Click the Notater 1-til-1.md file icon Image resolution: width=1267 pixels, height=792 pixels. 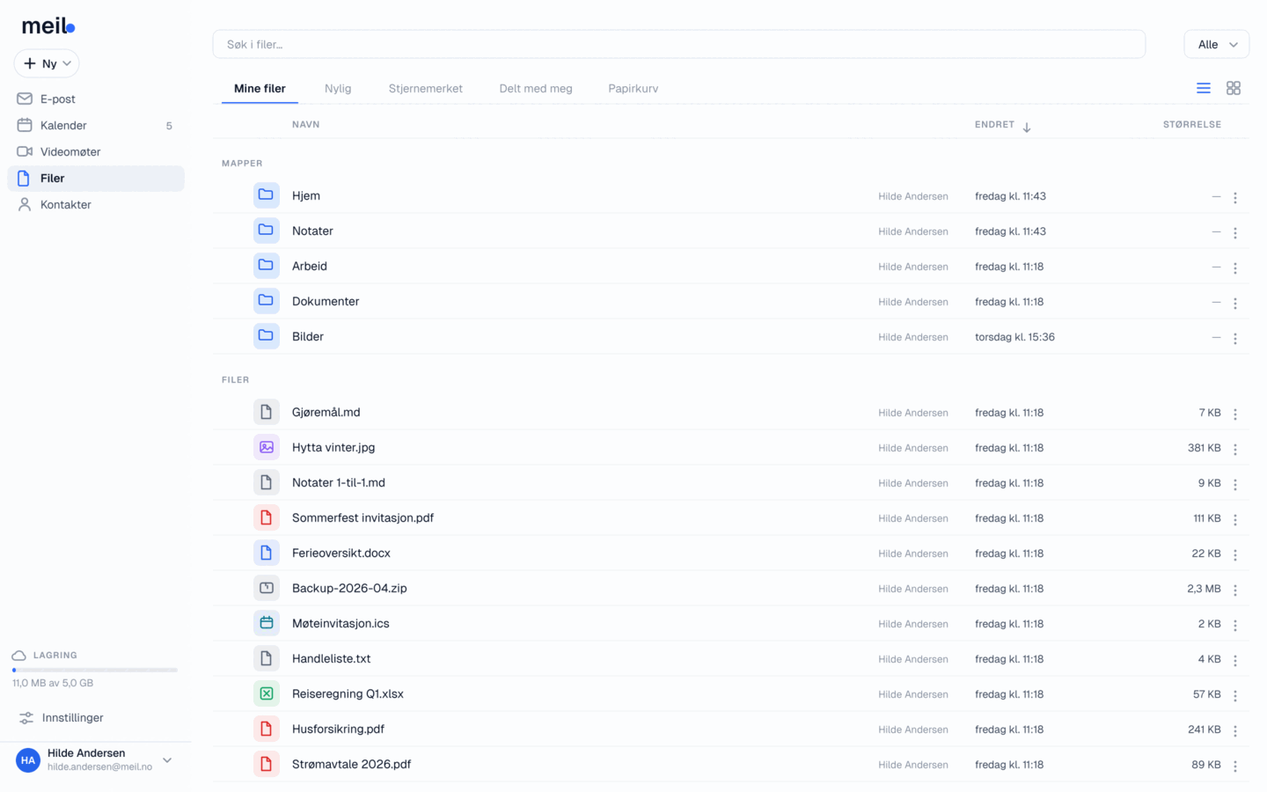(x=267, y=482)
